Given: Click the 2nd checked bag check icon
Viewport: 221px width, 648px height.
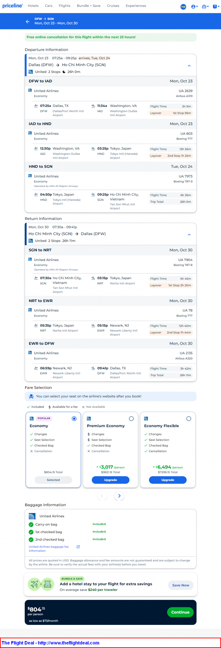Looking at the screenshot, I should (x=31, y=540).
